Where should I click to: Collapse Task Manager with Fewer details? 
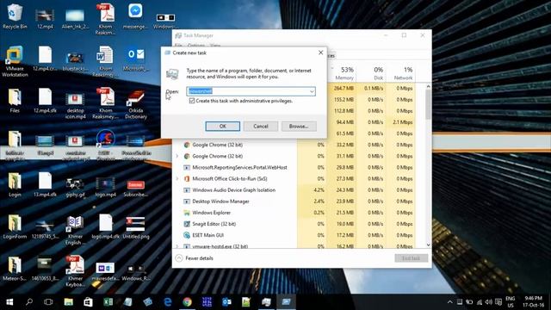[x=195, y=258]
